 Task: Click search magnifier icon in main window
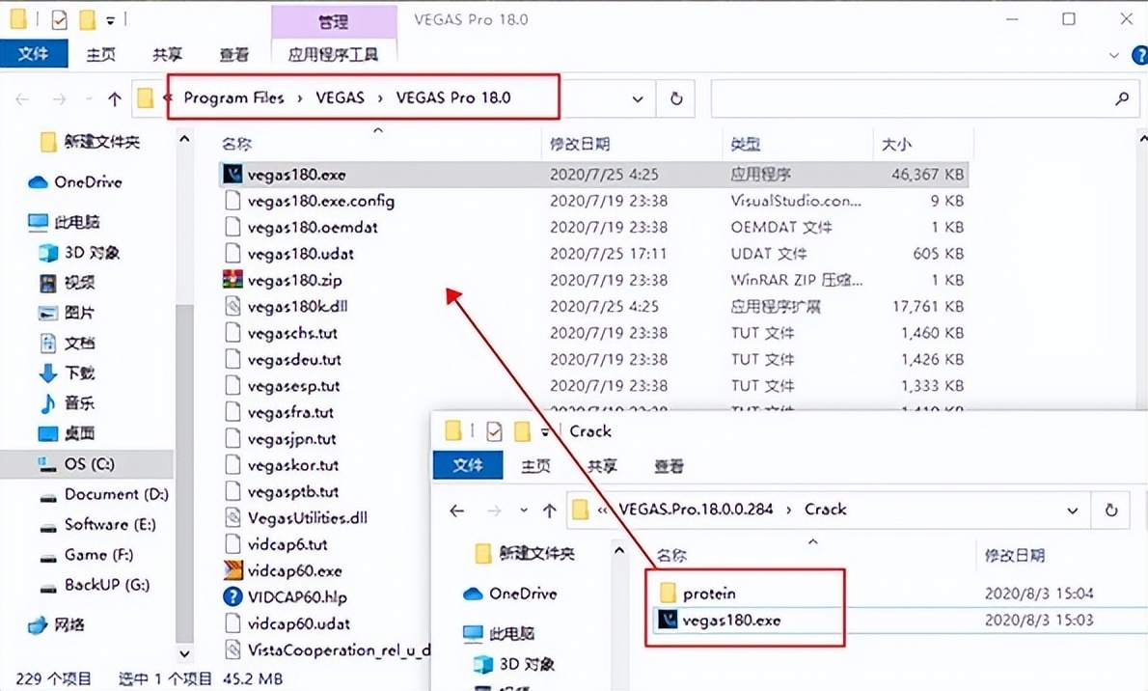tap(1122, 98)
